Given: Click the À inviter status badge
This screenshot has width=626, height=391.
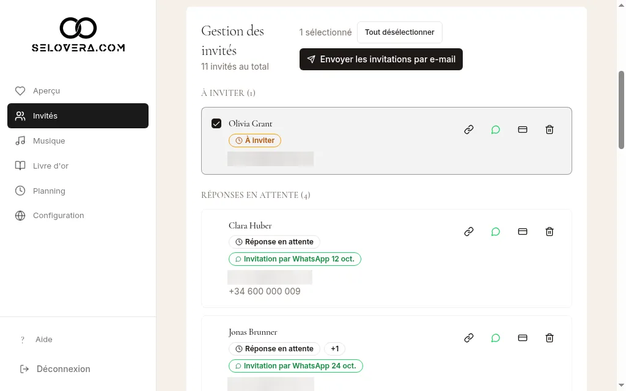Looking at the screenshot, I should click(255, 141).
